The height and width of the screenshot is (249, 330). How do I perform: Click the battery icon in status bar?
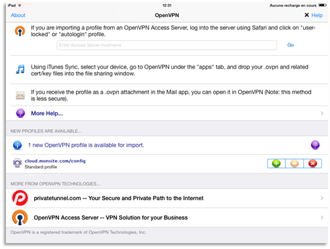click(322, 5)
